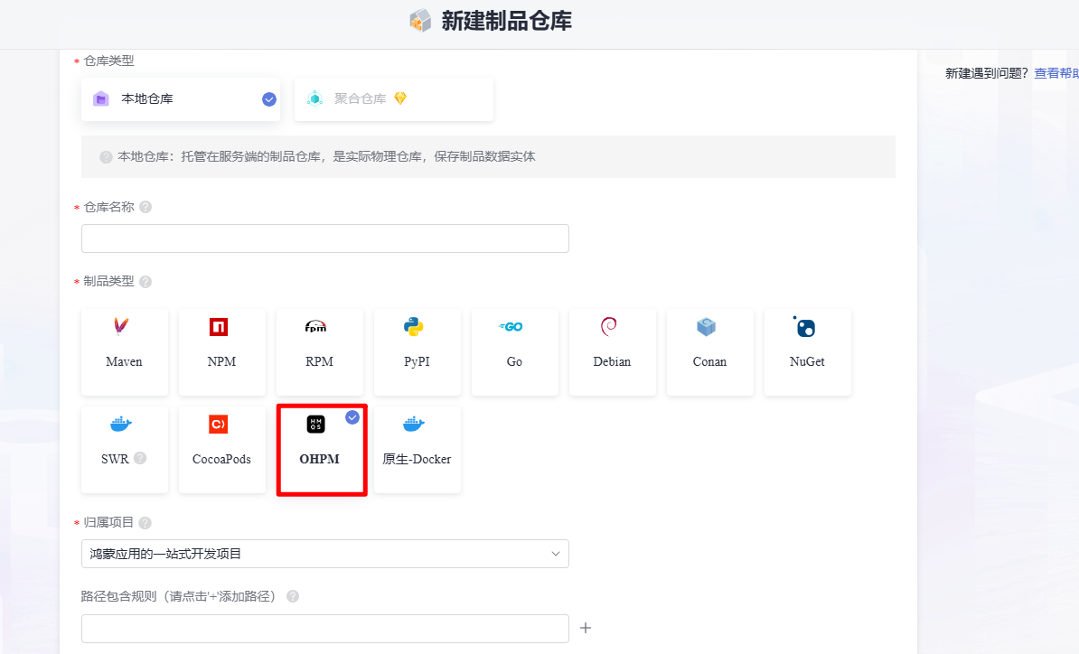
Task: Select the Debian artifact type
Action: pyautogui.click(x=613, y=352)
